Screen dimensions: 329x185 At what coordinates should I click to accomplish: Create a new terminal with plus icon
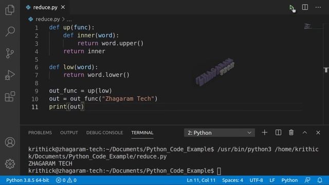[265, 133]
